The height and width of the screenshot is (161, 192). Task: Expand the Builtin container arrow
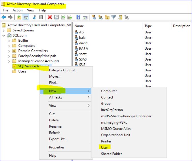click(9, 41)
